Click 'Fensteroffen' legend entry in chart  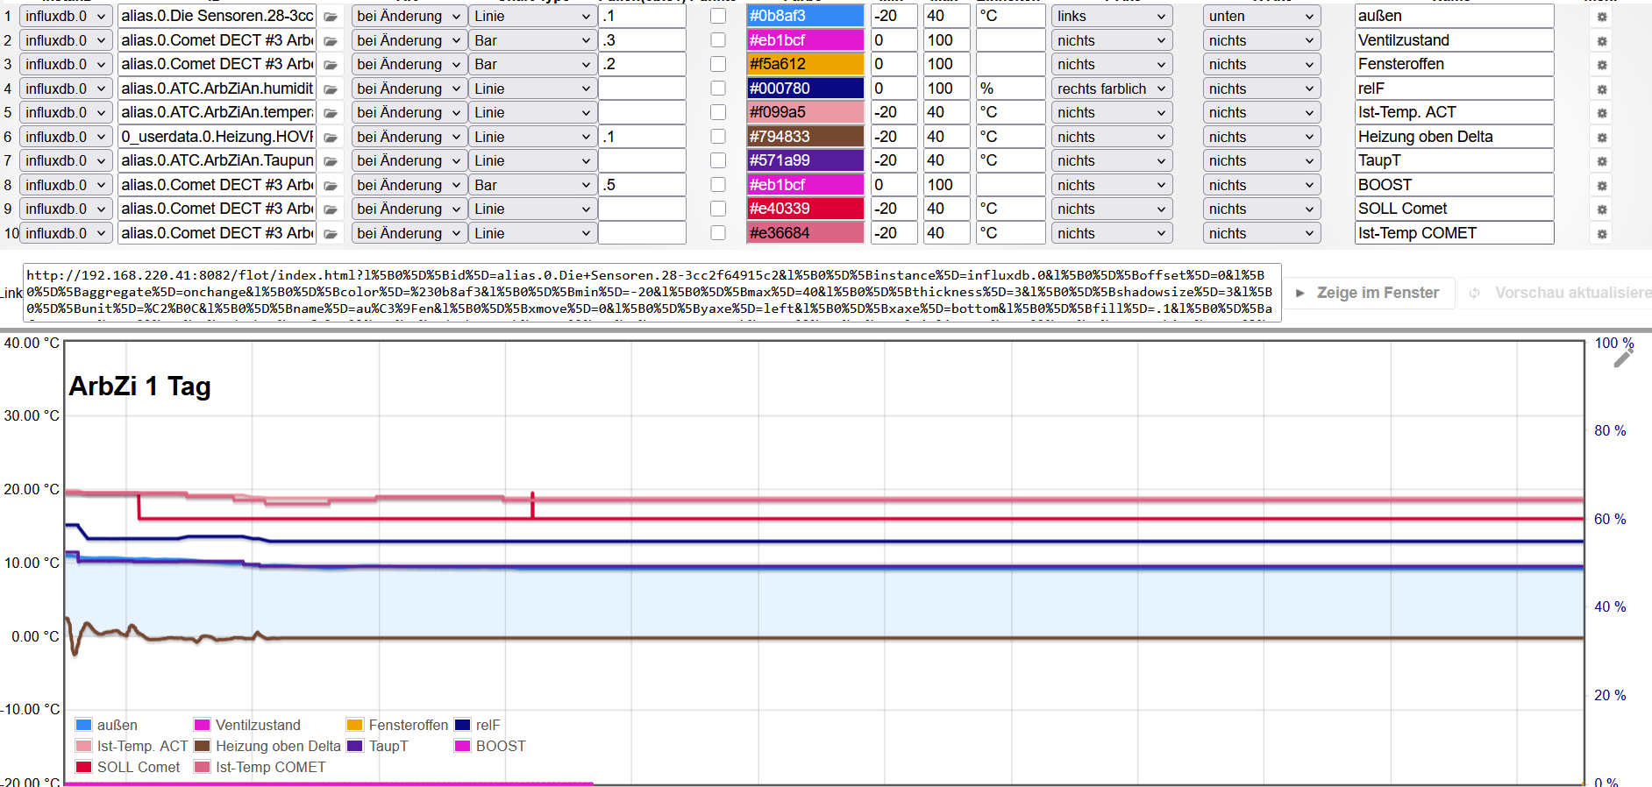pyautogui.click(x=409, y=725)
